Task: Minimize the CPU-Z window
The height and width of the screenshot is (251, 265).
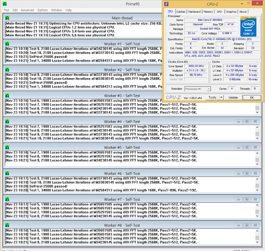Action: point(242,4)
